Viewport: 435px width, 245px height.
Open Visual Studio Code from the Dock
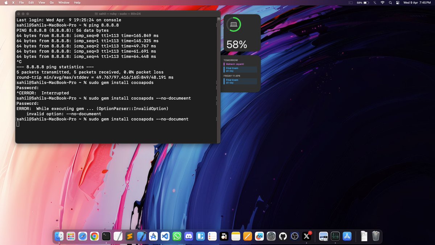165,236
